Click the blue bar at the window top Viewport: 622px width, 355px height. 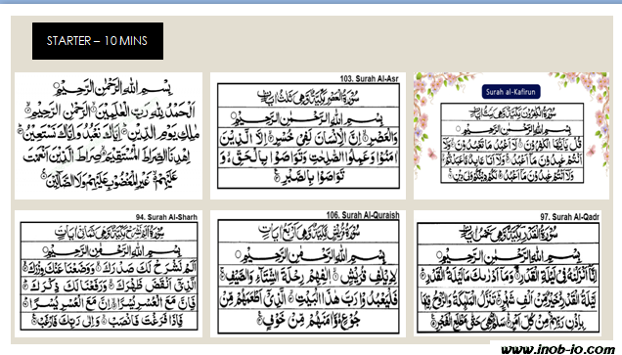click(x=311, y=2)
